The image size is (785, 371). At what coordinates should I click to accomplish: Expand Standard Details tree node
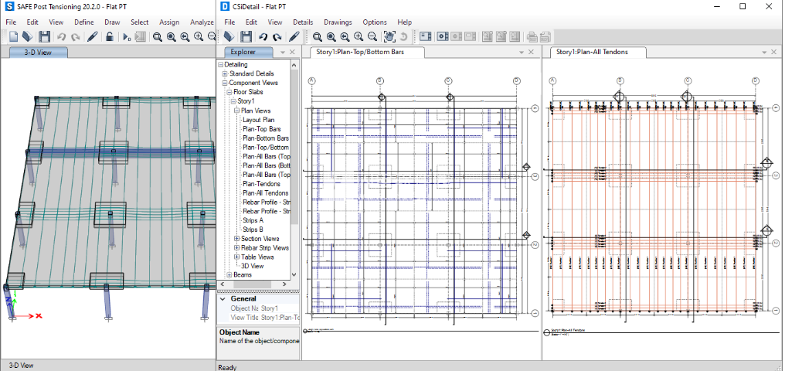[225, 73]
